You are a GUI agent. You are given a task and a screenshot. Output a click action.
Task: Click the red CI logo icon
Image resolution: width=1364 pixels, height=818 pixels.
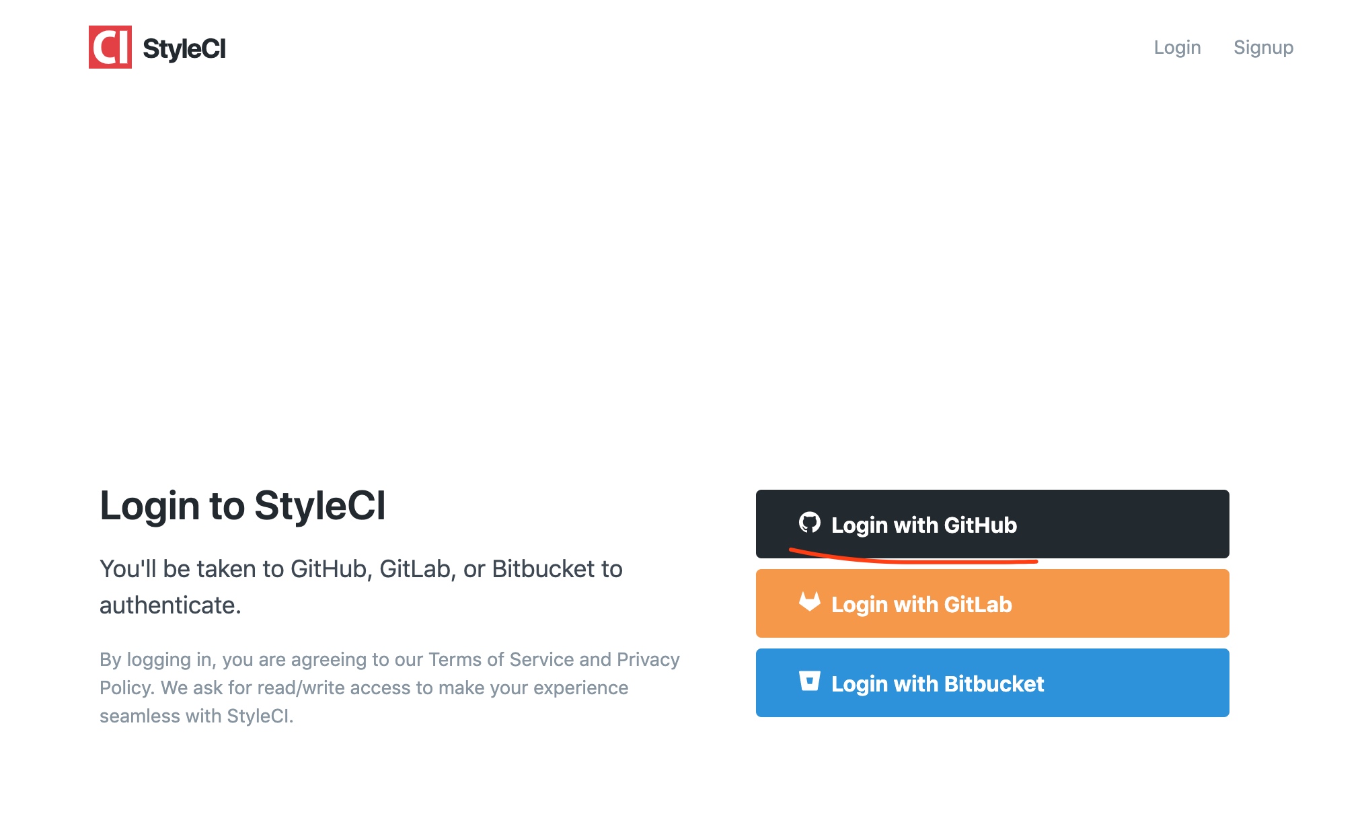pos(110,47)
